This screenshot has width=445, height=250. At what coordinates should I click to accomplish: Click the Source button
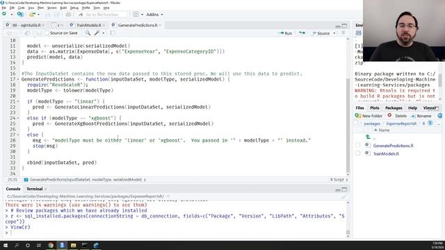(321, 33)
